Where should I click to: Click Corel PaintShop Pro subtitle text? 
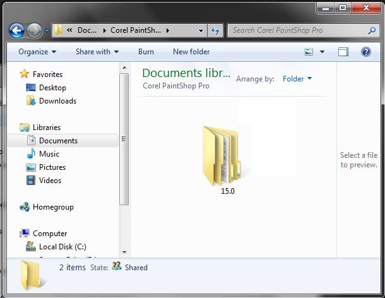pos(176,86)
